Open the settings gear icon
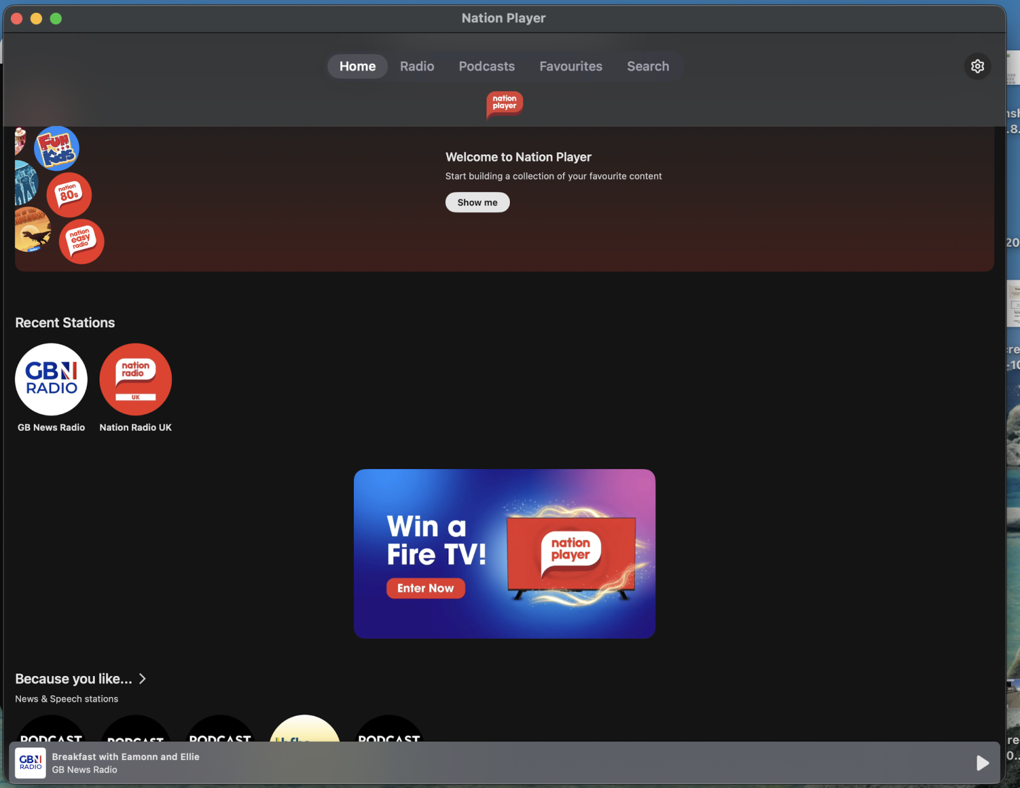 (977, 66)
